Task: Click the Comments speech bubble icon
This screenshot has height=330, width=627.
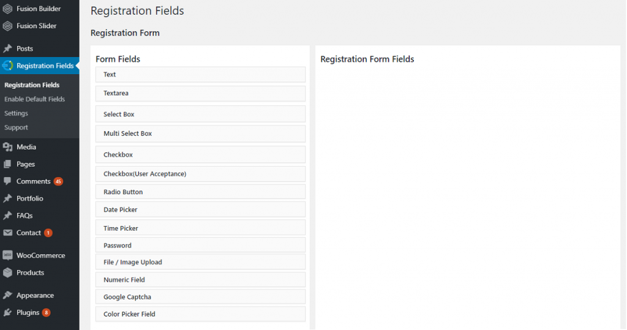Action: tap(7, 181)
